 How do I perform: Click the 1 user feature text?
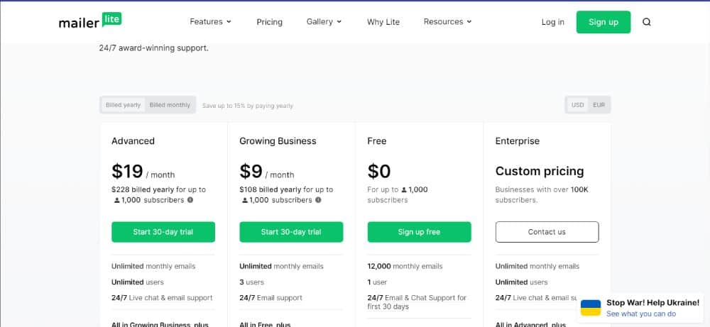377,282
